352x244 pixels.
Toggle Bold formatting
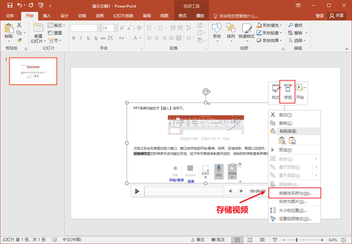(x=74, y=38)
